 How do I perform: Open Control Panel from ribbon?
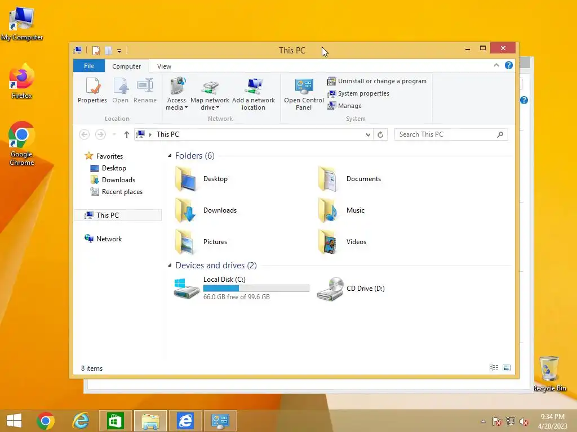(304, 94)
